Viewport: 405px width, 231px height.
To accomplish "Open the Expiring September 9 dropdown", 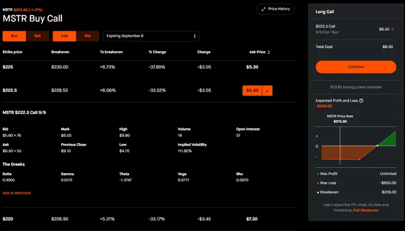I will (151, 36).
